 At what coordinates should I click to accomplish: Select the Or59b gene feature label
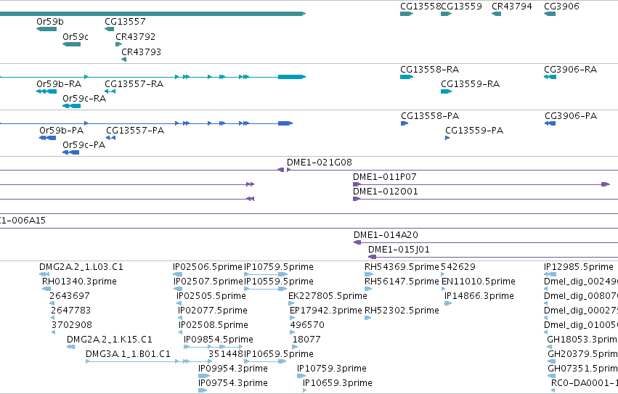click(49, 22)
